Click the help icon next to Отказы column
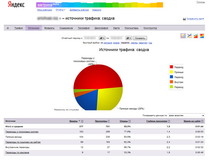The height and width of the screenshot is (160, 209). [129, 121]
